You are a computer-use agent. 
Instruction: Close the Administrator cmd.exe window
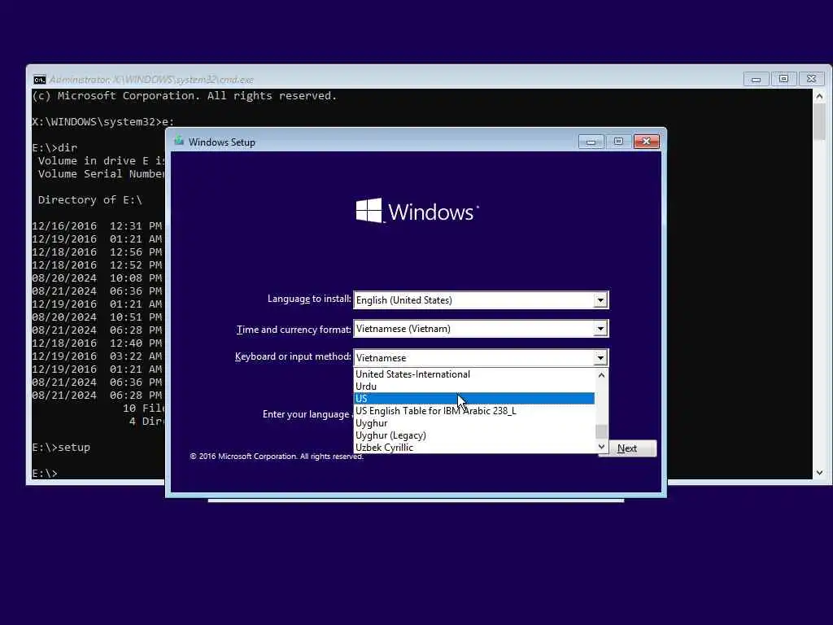coord(811,79)
